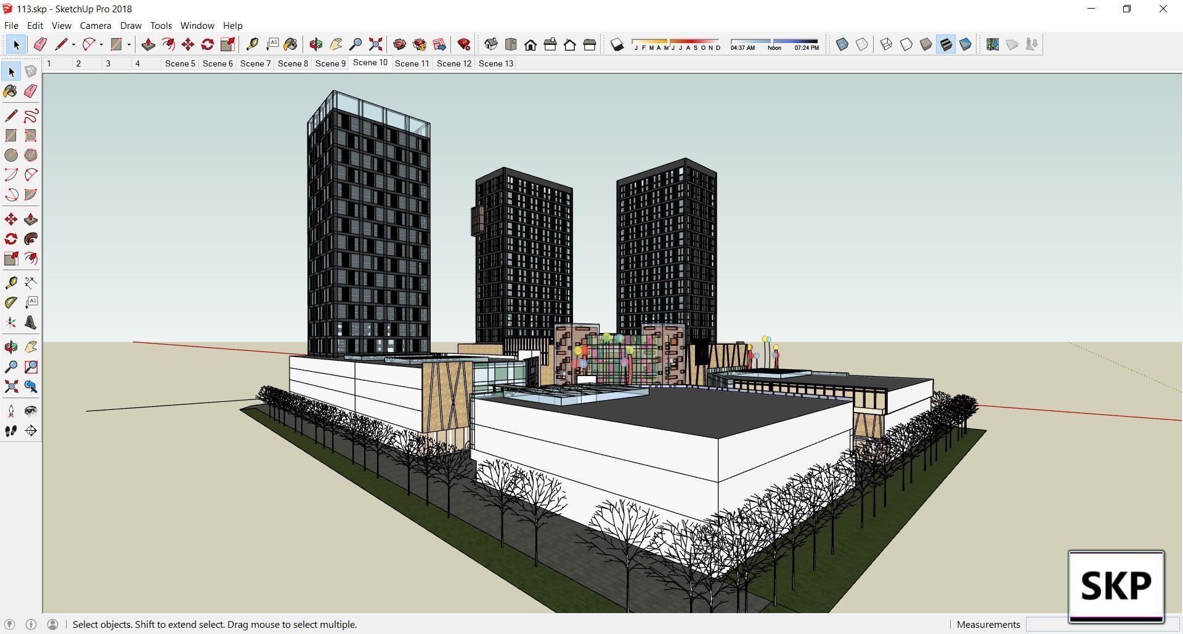The image size is (1183, 634).
Task: Pick the Freehand drawing tool
Action: tap(31, 116)
